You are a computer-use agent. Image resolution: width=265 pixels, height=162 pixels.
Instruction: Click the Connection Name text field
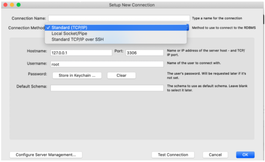[119, 18]
